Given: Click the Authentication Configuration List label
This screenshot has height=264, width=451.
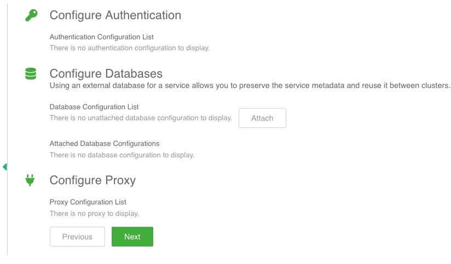Looking at the screenshot, I should coord(102,37).
